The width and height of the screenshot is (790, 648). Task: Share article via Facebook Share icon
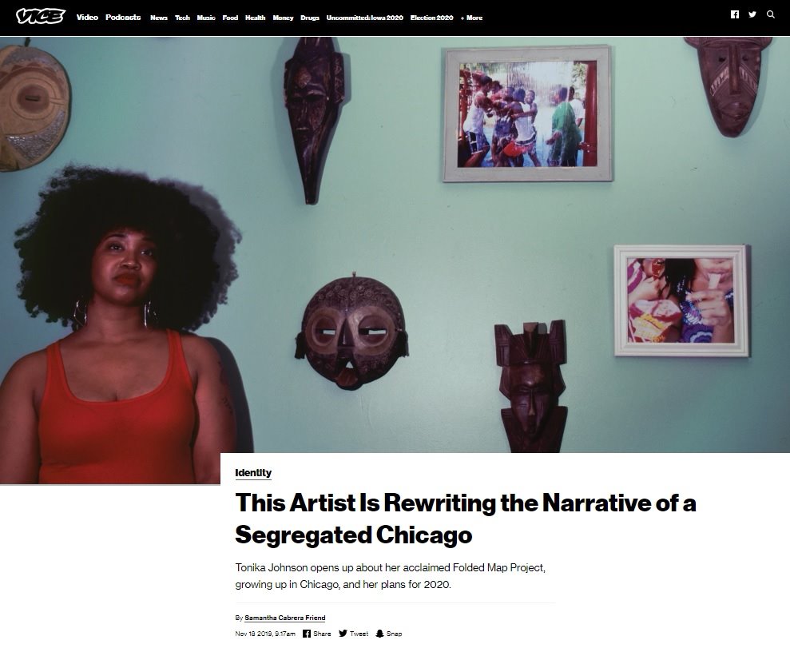(x=307, y=634)
